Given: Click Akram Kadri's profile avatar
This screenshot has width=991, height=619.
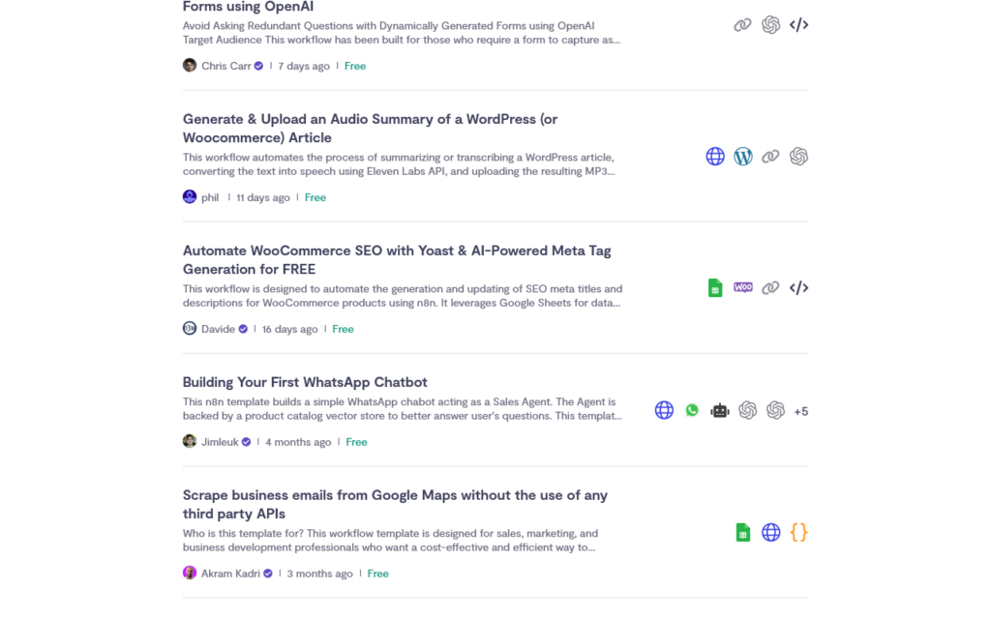Looking at the screenshot, I should tap(190, 573).
